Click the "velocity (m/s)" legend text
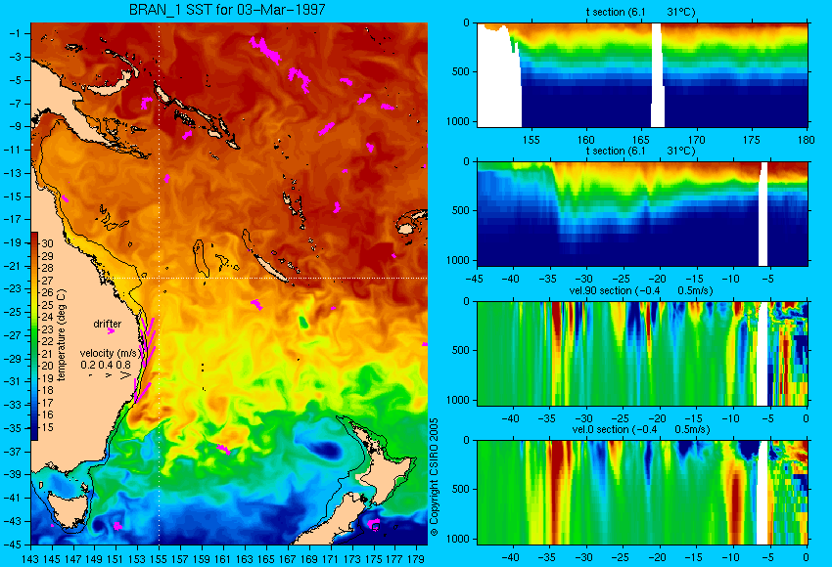 coord(109,354)
